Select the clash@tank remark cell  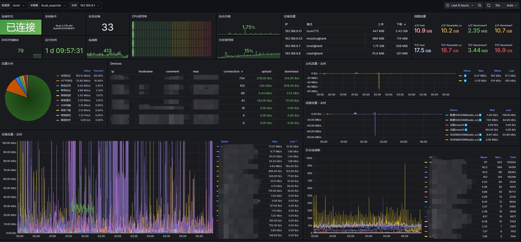(315, 53)
